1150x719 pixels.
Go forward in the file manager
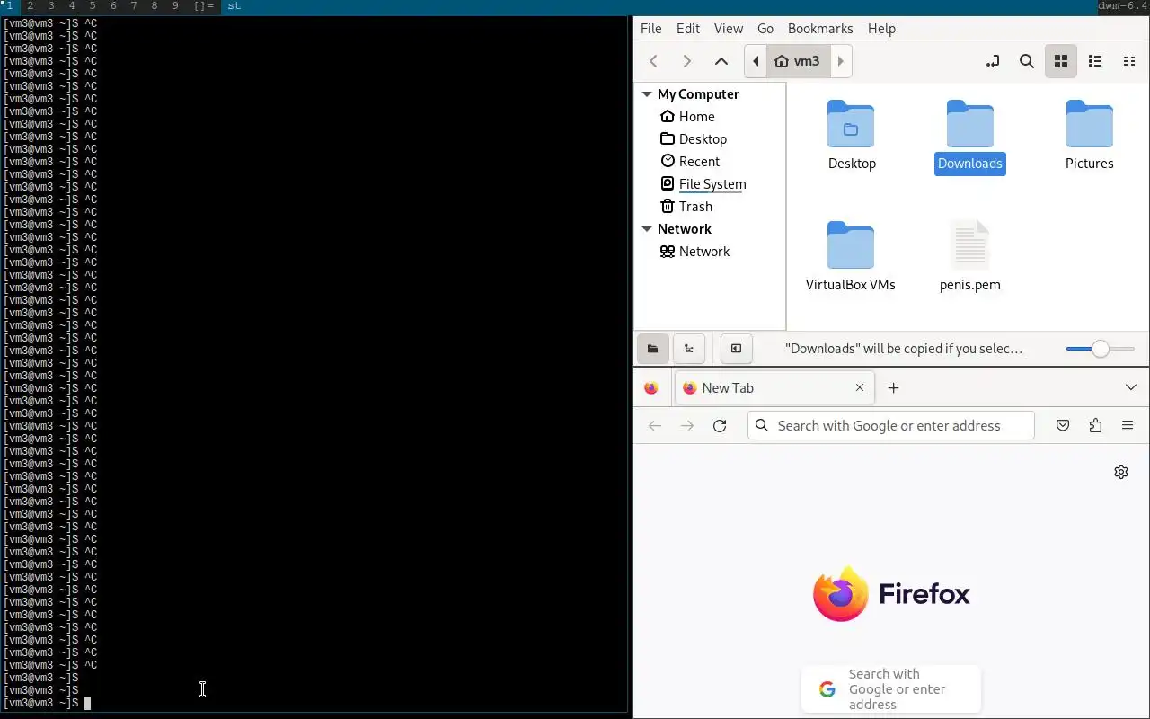tap(687, 61)
